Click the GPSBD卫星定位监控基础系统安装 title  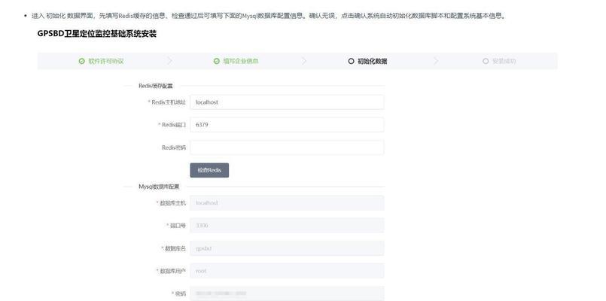97,34
